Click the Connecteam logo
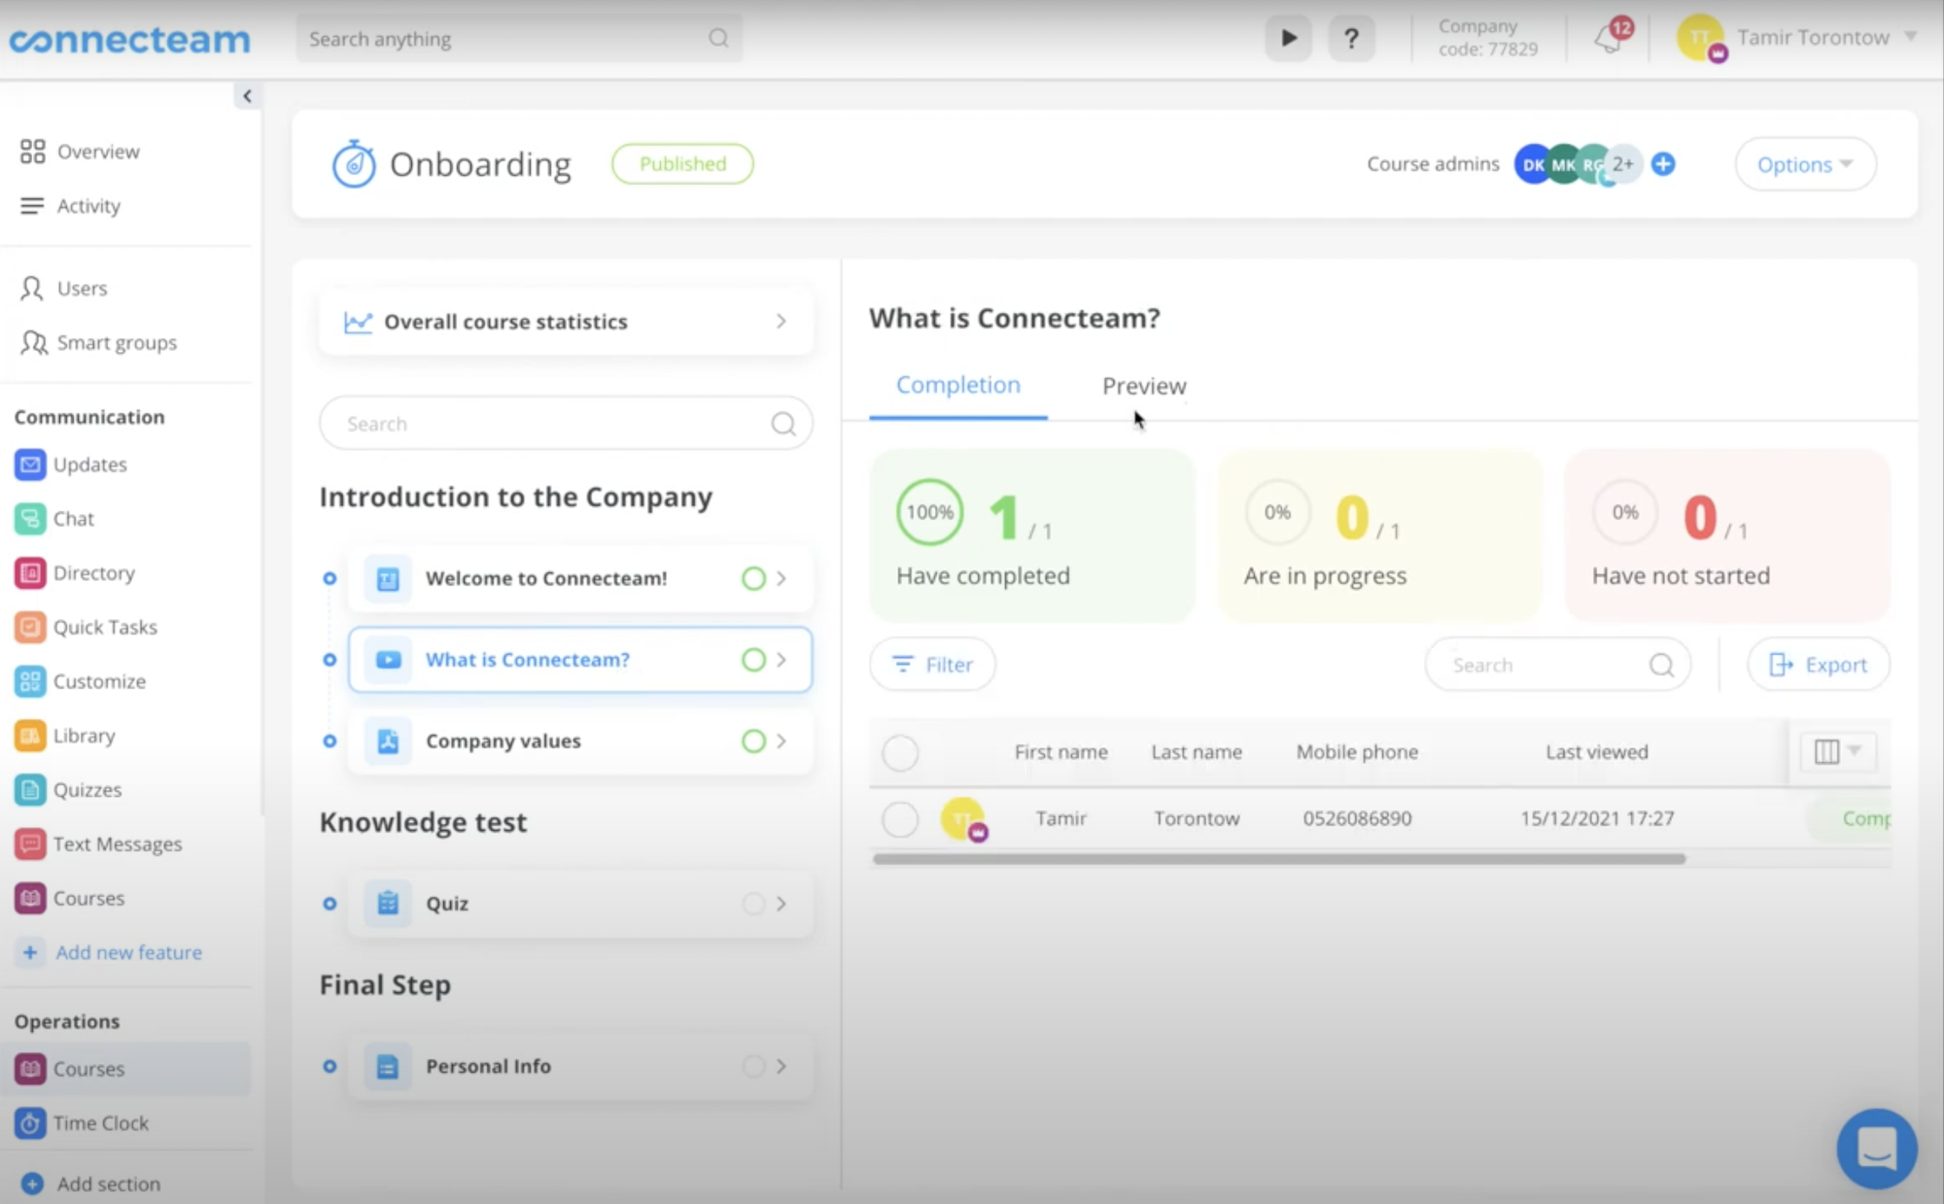1944x1204 pixels. point(129,40)
